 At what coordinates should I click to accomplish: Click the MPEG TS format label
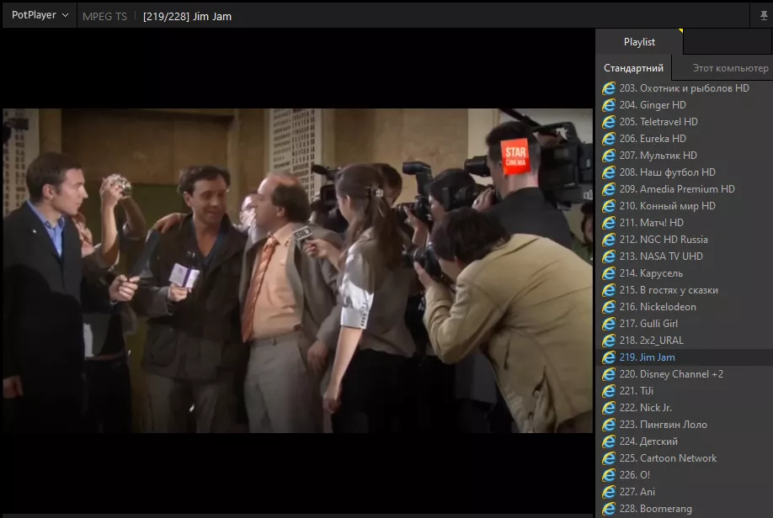tap(104, 16)
